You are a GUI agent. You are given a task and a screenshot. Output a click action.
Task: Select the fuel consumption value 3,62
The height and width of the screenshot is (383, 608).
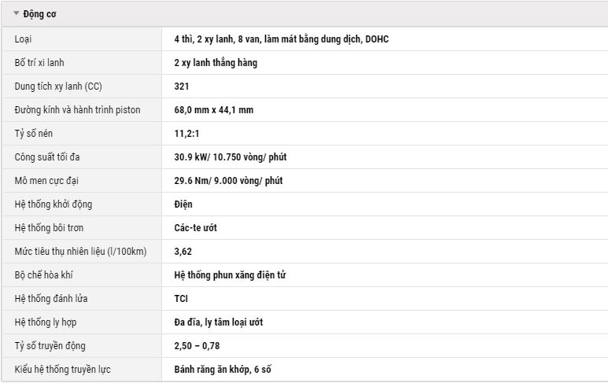pyautogui.click(x=183, y=252)
